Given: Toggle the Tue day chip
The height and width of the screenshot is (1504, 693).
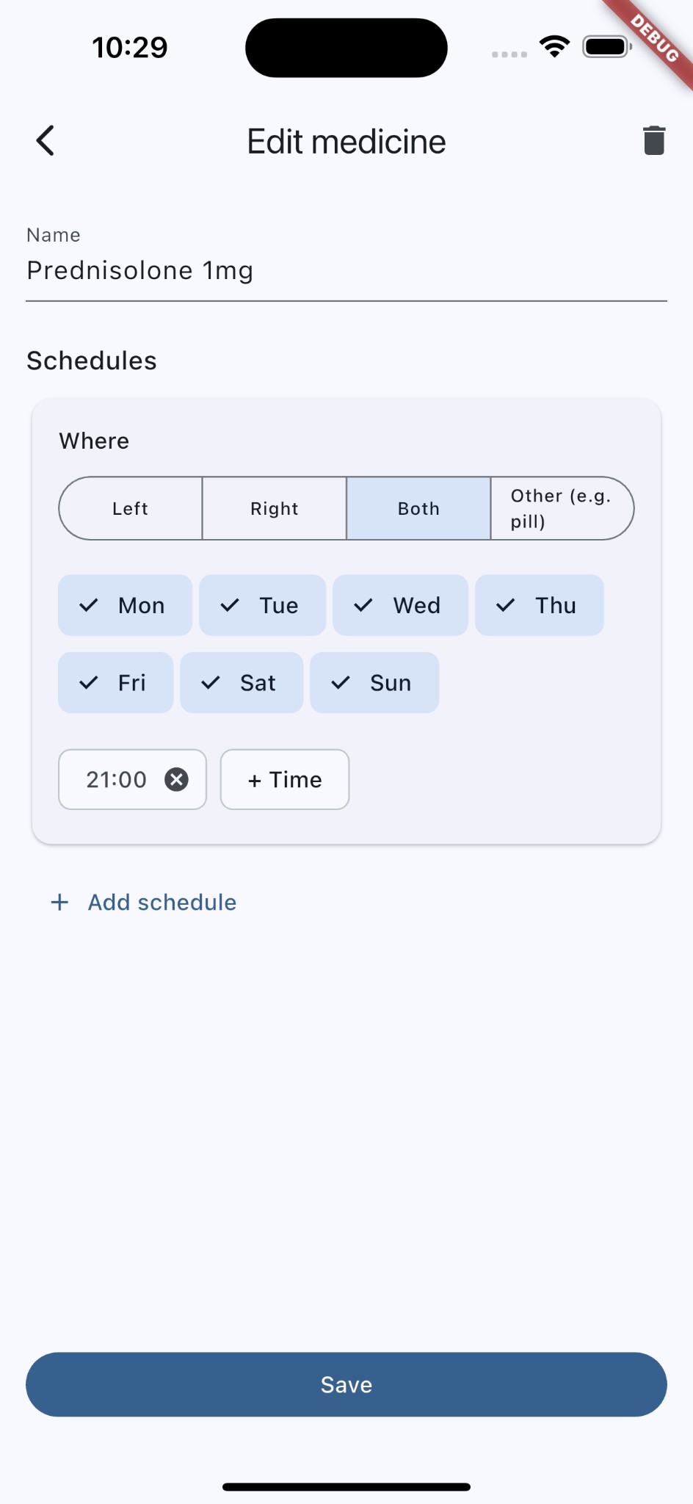Looking at the screenshot, I should pyautogui.click(x=262, y=605).
